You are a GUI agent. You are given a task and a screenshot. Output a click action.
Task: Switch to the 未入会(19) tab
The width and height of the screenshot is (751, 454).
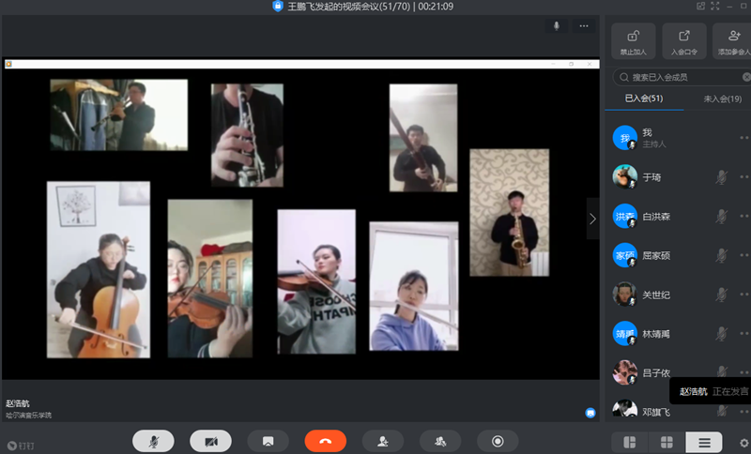722,98
